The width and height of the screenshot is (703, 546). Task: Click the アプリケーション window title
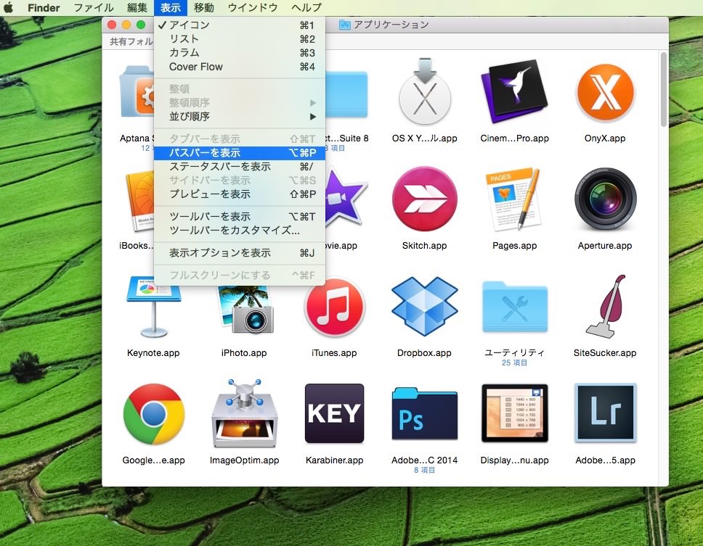tap(391, 25)
